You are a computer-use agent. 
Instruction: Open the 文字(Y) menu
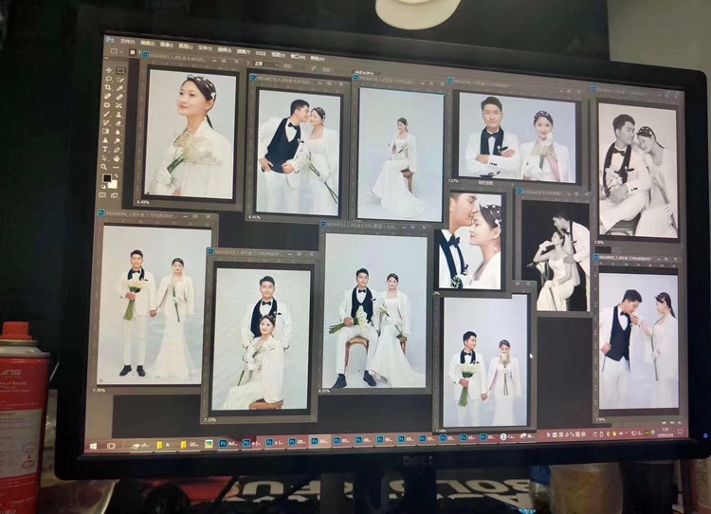pyautogui.click(x=205, y=48)
